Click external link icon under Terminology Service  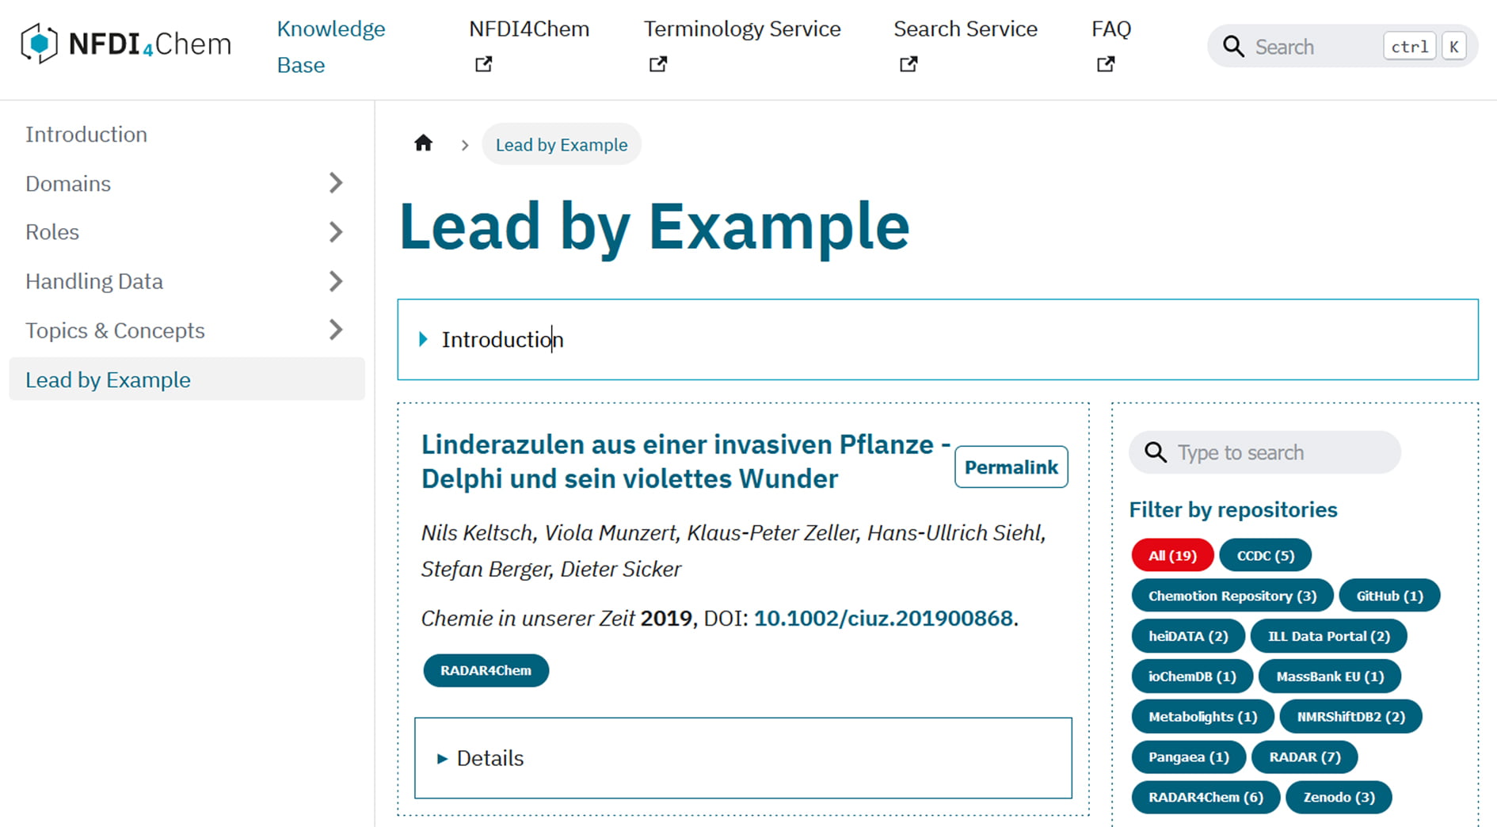(x=658, y=64)
